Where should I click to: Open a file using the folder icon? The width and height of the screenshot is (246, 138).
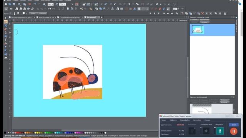[x=10, y=4]
